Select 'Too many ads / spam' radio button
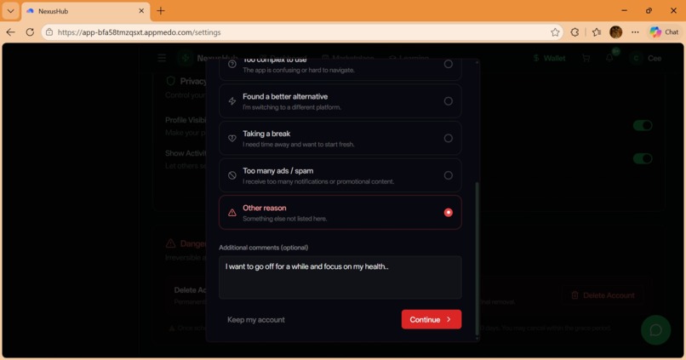This screenshot has height=360, width=686. pos(448,175)
